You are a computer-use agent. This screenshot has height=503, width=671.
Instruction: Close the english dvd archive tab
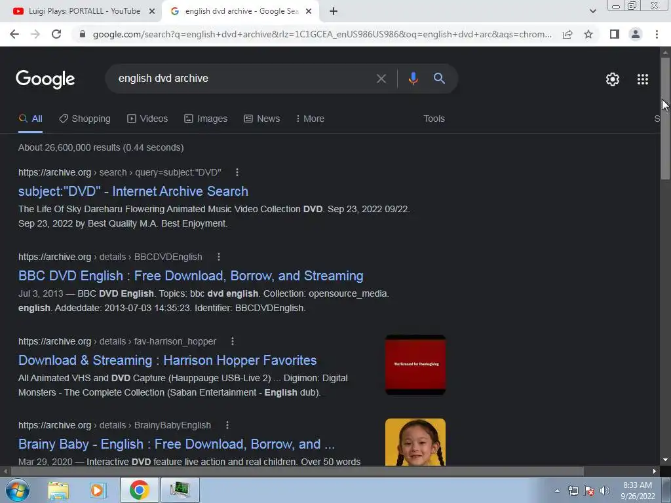(309, 12)
